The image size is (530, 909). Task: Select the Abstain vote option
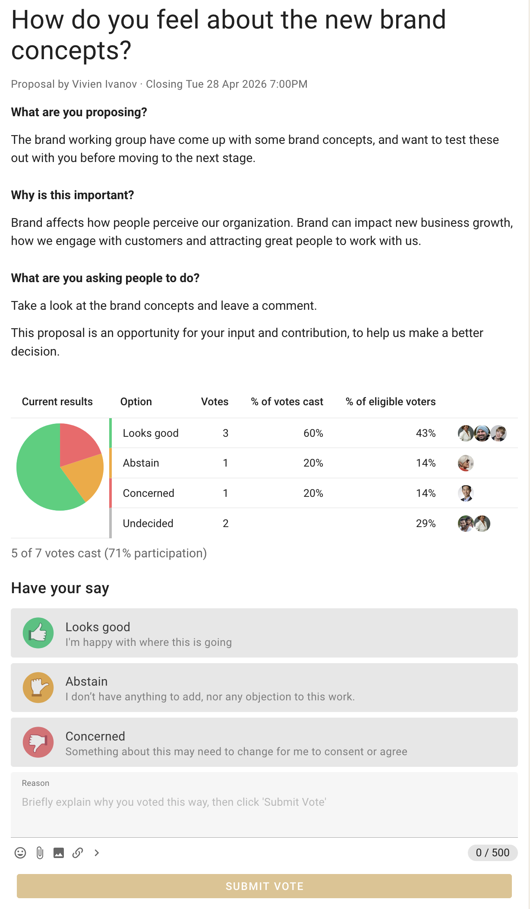pyautogui.click(x=264, y=687)
